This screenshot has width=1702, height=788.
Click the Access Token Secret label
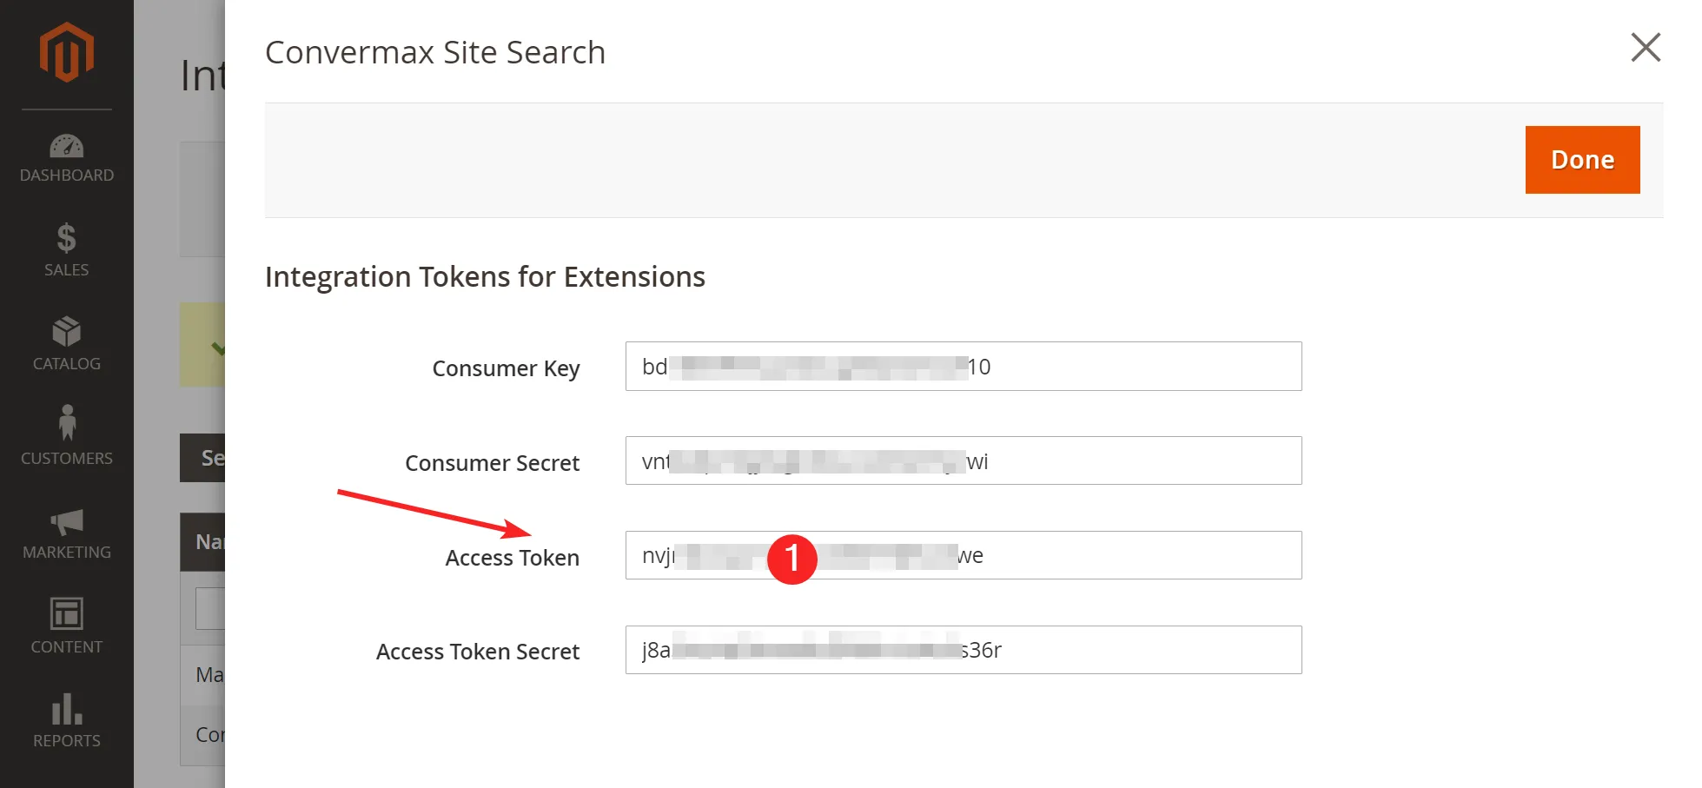point(477,652)
